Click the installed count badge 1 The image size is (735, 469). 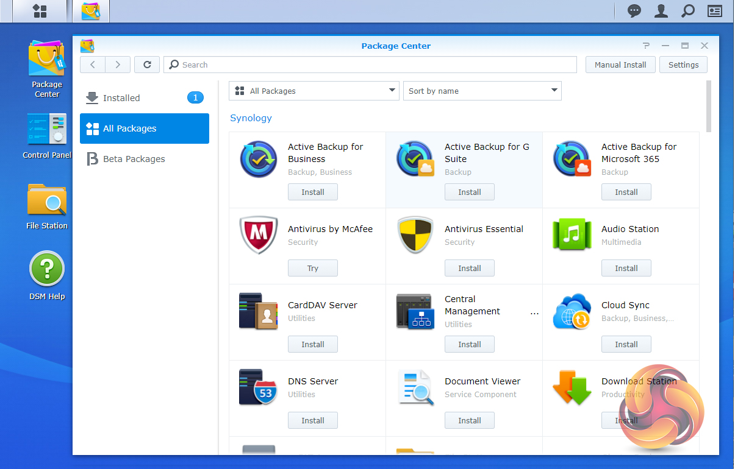point(195,97)
